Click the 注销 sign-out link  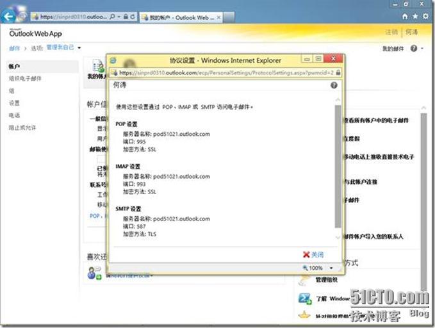tap(391, 32)
